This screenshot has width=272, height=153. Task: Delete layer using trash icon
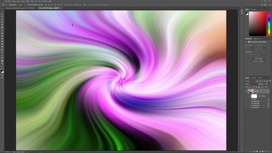coord(268,151)
